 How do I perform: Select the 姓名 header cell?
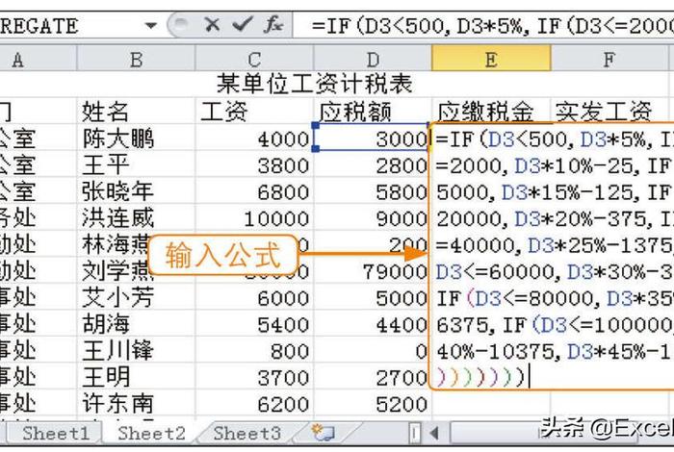point(136,112)
